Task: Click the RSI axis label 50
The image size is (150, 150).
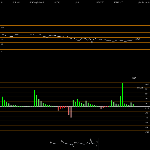Action: [x=2, y=39]
